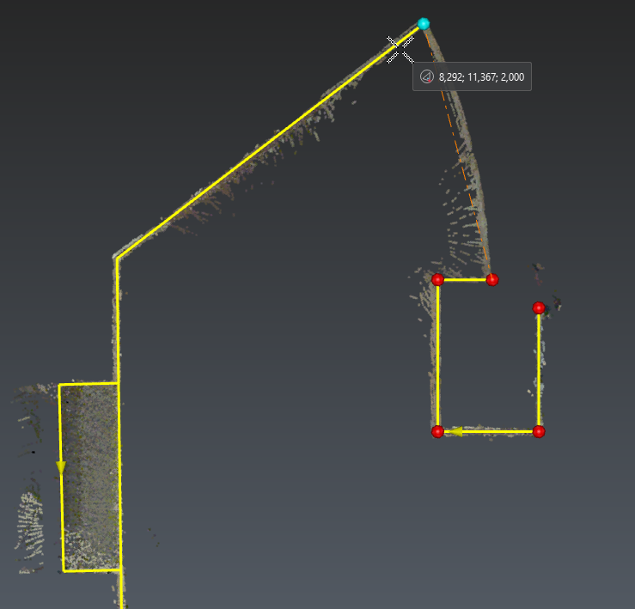Pick the isolated red vertex on the right edge
Viewport: 635px width, 609px height.
click(539, 308)
